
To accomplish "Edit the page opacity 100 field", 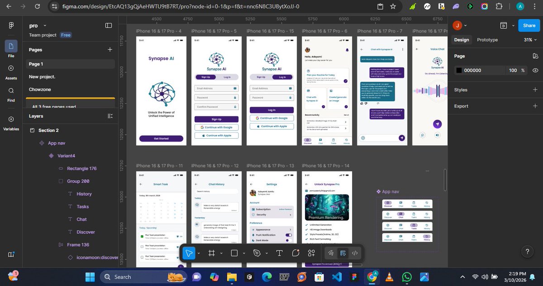I will click(513, 70).
